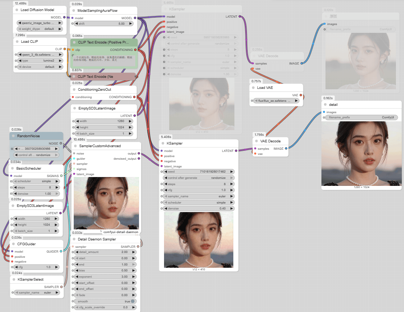The width and height of the screenshot is (404, 312).
Task: Open the weight_dtype dropdown in Load Diffusion Model
Action: point(39,29)
